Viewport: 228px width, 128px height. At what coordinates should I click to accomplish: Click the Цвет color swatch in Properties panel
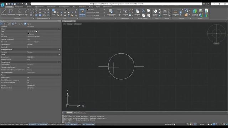28,34
